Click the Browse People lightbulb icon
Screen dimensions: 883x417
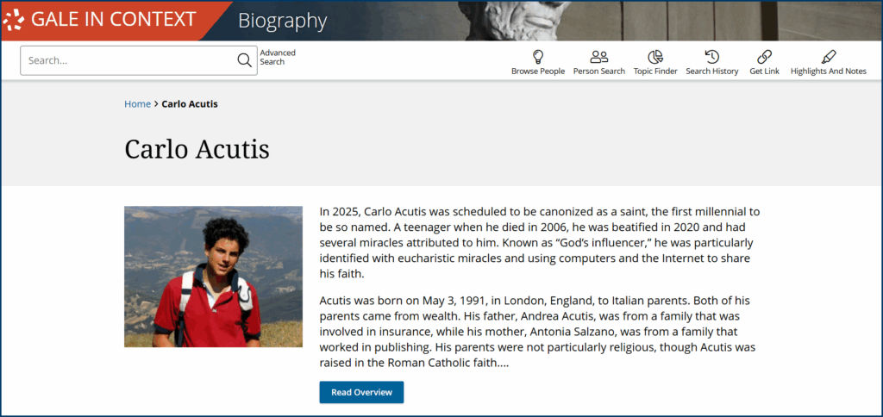tap(538, 57)
